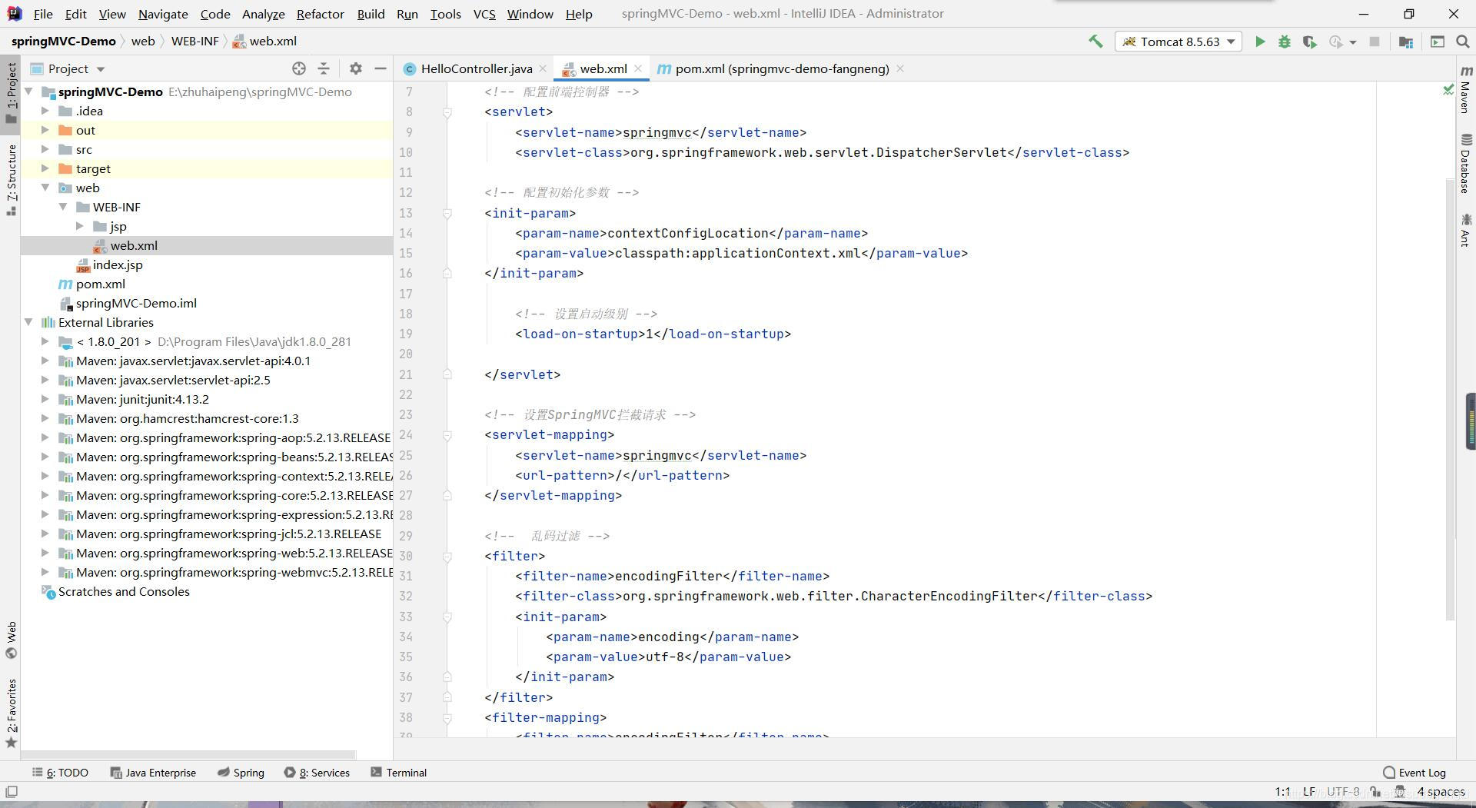Click Run with Coverage icon

(x=1309, y=42)
